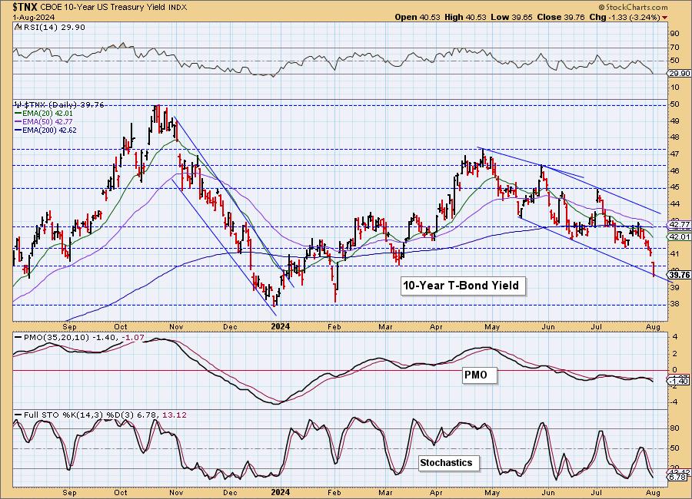
Task: Click the boxed 'PMO' annotation label
Action: [x=479, y=375]
